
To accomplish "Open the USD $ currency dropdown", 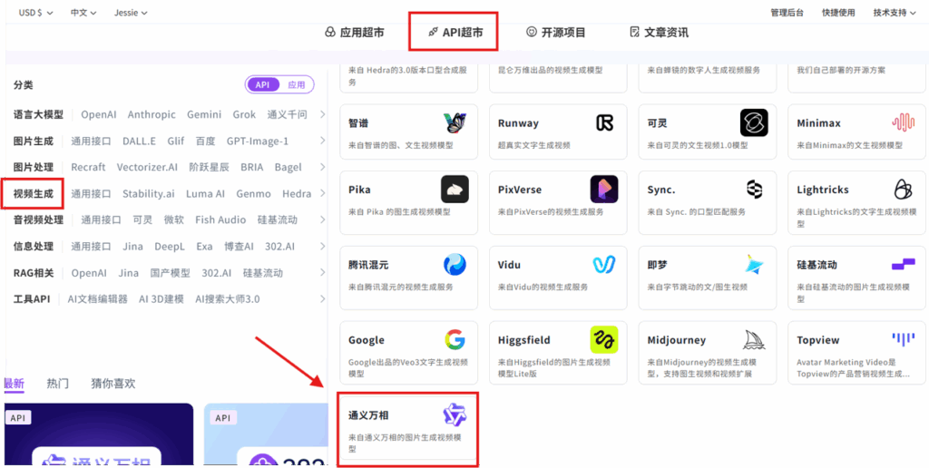I will [x=35, y=13].
